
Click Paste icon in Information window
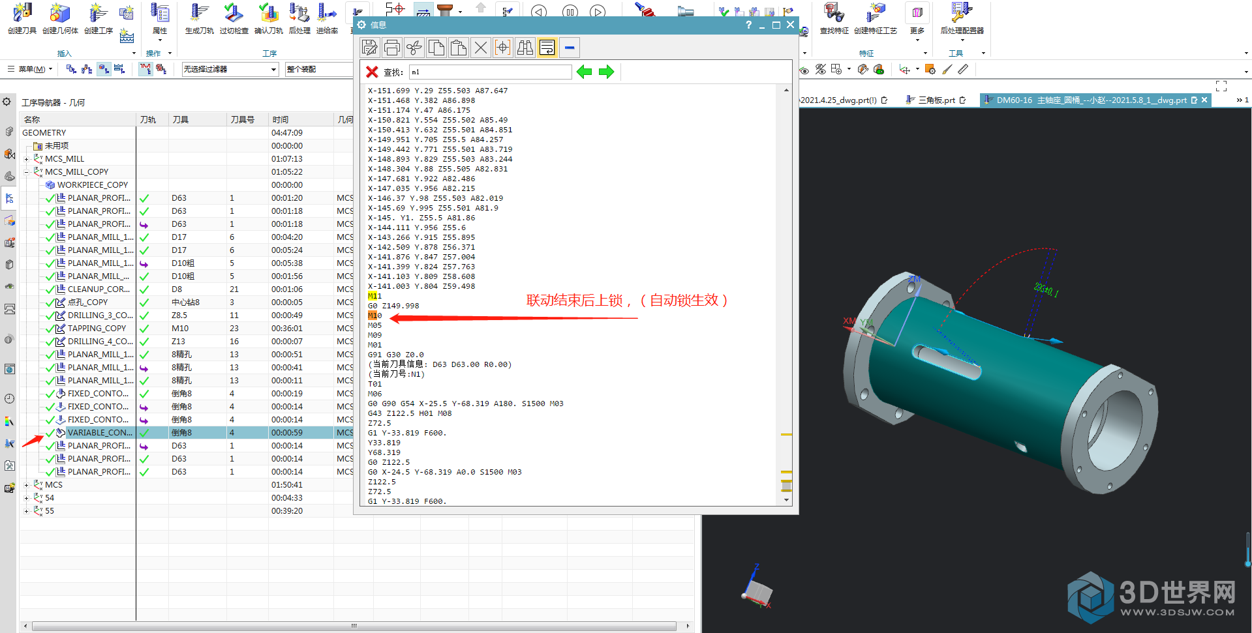[459, 48]
